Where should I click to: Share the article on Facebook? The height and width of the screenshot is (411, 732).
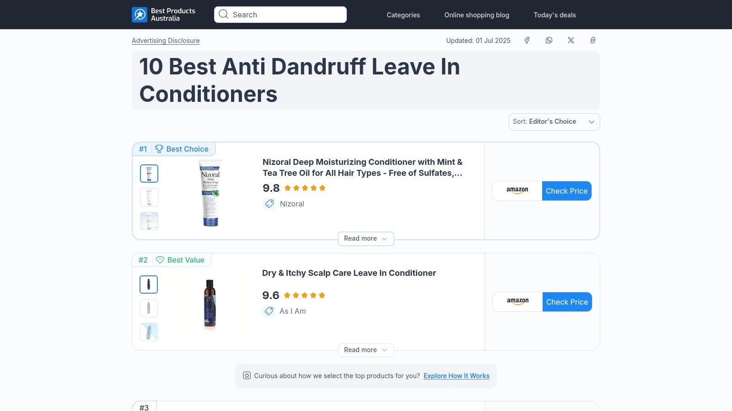click(x=527, y=40)
